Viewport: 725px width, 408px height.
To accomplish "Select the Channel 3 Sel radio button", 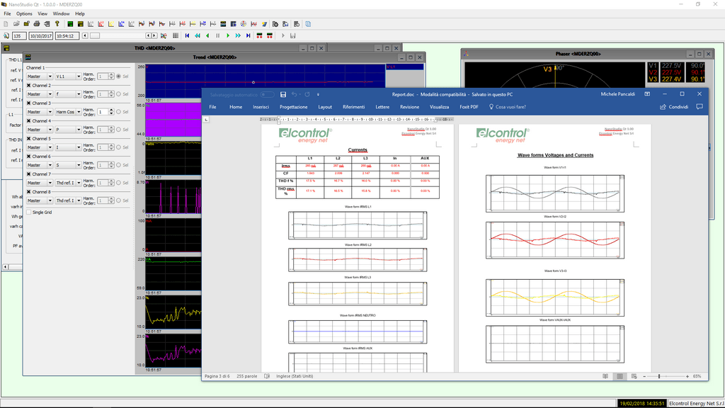I will 118,111.
